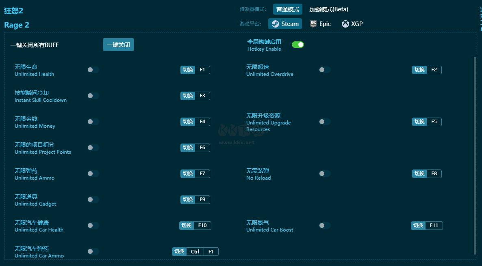This screenshot has width=482, height=266.
Task: Edit the F6 hotkey field
Action: pos(202,148)
